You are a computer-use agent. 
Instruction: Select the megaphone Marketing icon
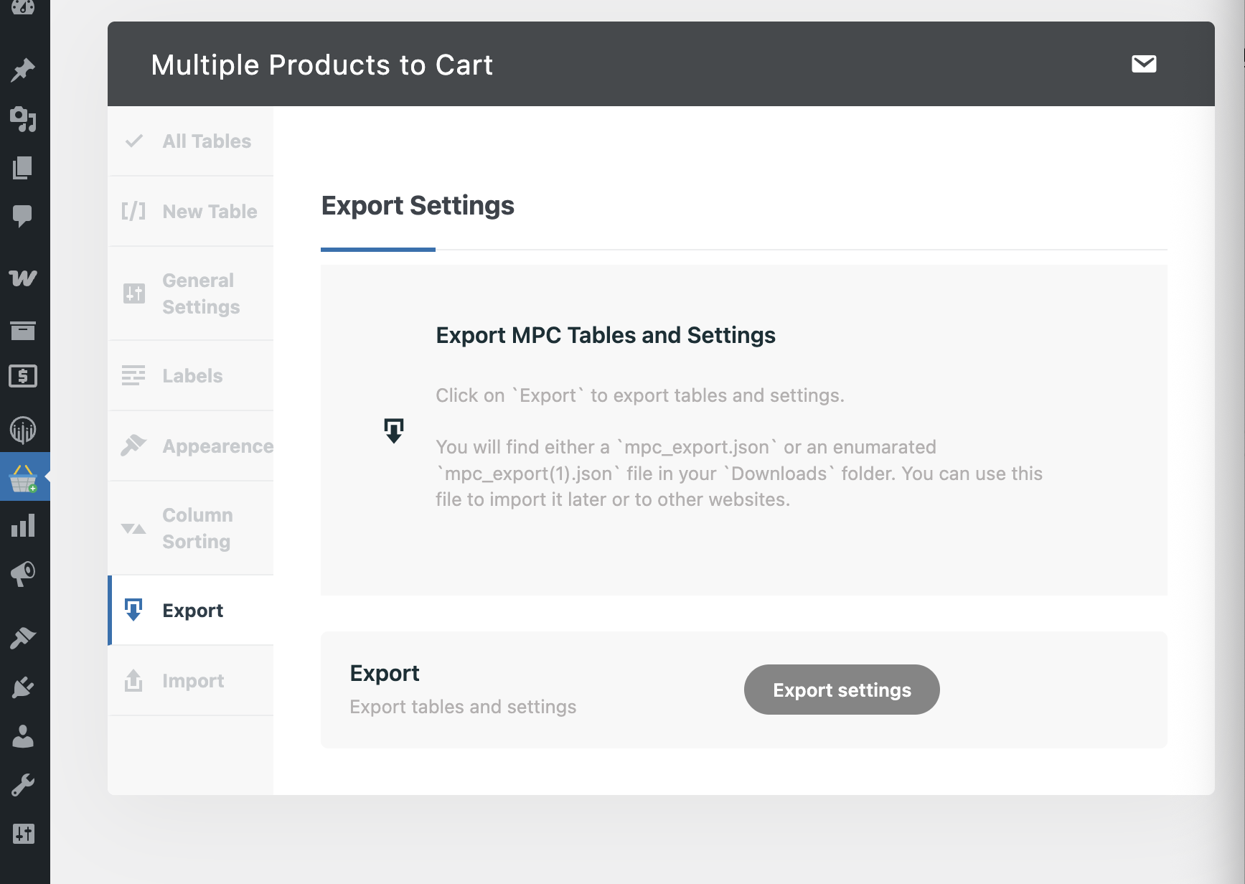tap(24, 573)
